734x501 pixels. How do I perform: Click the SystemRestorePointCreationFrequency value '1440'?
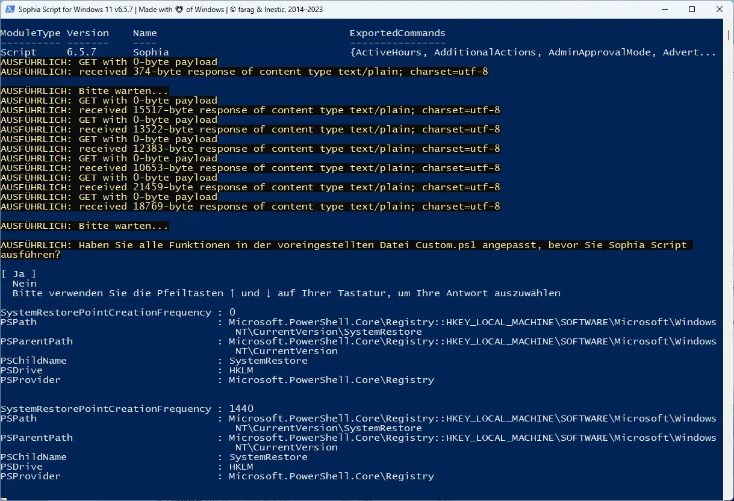(241, 409)
